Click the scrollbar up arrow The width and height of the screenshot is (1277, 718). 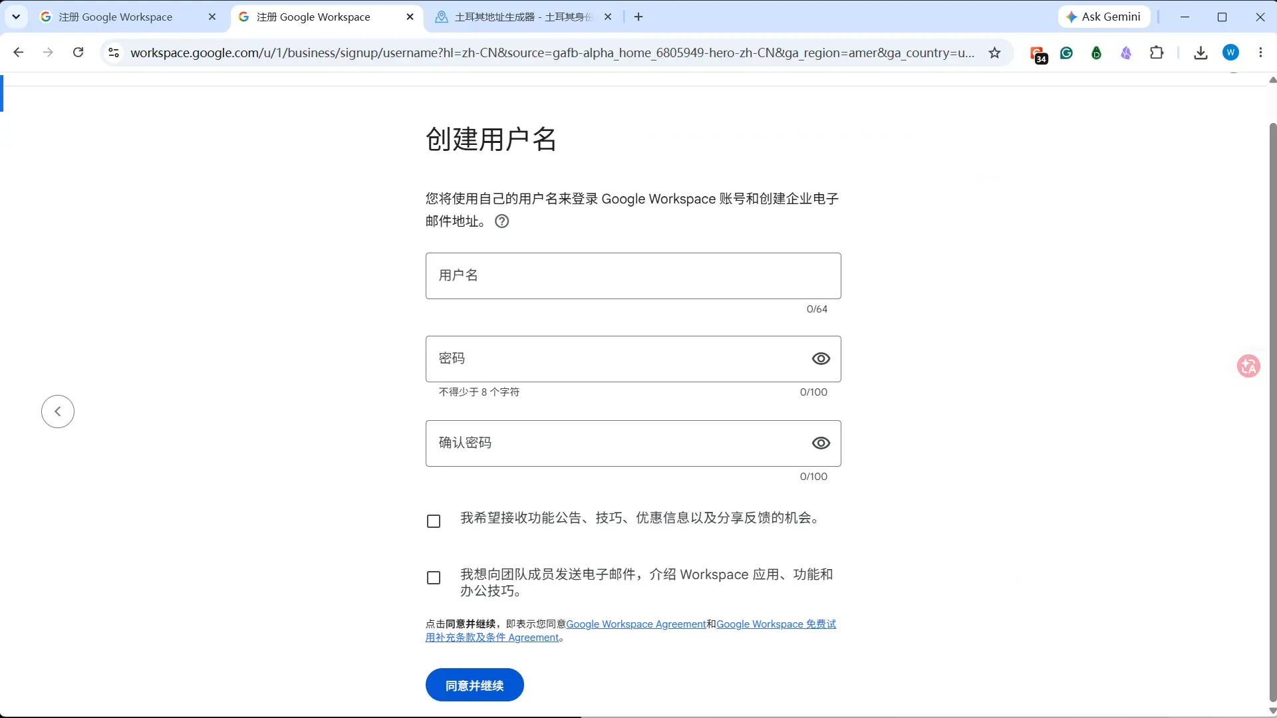(1272, 80)
